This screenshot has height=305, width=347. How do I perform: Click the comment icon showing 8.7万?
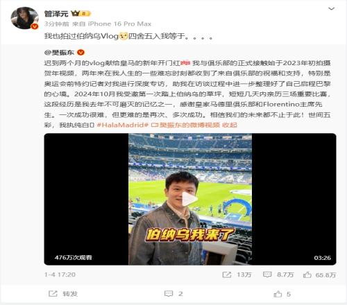pyautogui.click(x=278, y=274)
